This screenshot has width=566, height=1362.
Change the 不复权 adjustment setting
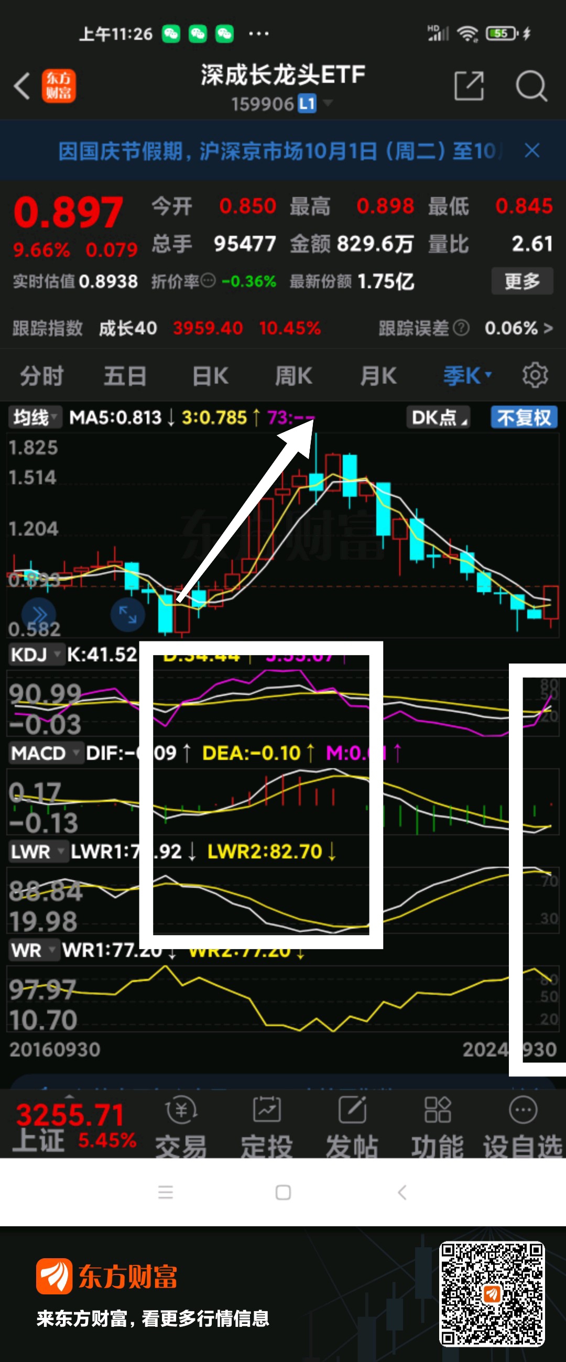524,417
